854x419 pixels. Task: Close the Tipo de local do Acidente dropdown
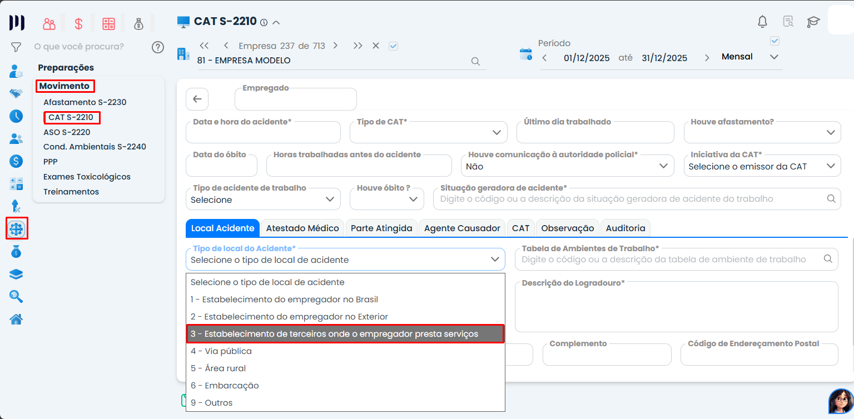click(x=345, y=259)
